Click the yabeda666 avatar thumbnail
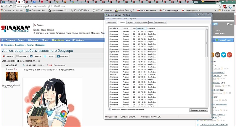This screenshot has height=127, width=236. (12, 76)
